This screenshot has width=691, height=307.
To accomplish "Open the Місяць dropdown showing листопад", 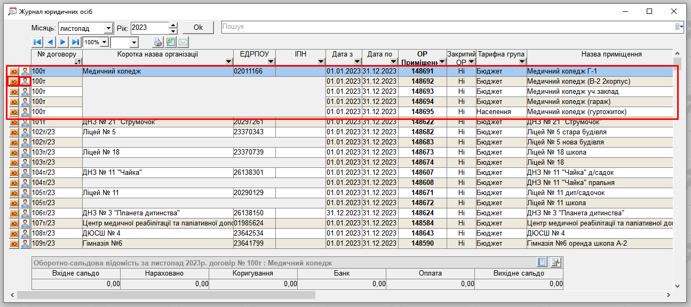I will [109, 28].
